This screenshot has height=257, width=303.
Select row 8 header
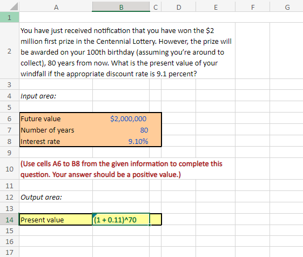click(x=10, y=141)
